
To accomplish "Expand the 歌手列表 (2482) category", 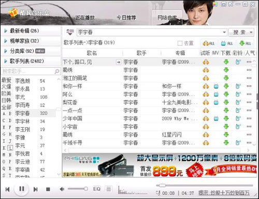I will tap(31, 61).
